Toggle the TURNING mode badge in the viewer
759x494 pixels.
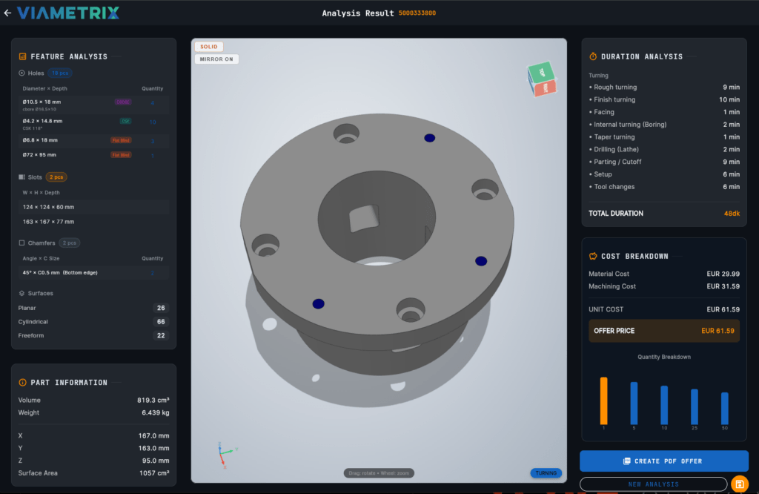(x=546, y=472)
